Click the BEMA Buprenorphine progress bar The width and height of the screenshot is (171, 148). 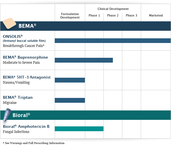[84, 60]
